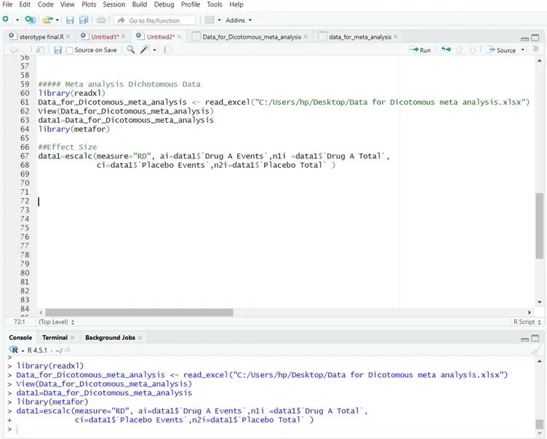
Task: Open the data_for_meta_analysis data tab
Action: (360, 36)
